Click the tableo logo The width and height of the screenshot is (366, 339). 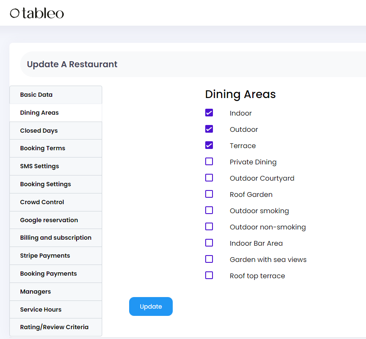37,13
